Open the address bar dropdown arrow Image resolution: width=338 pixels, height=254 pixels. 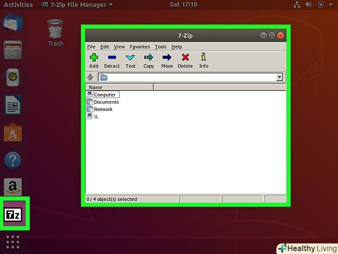coord(279,77)
